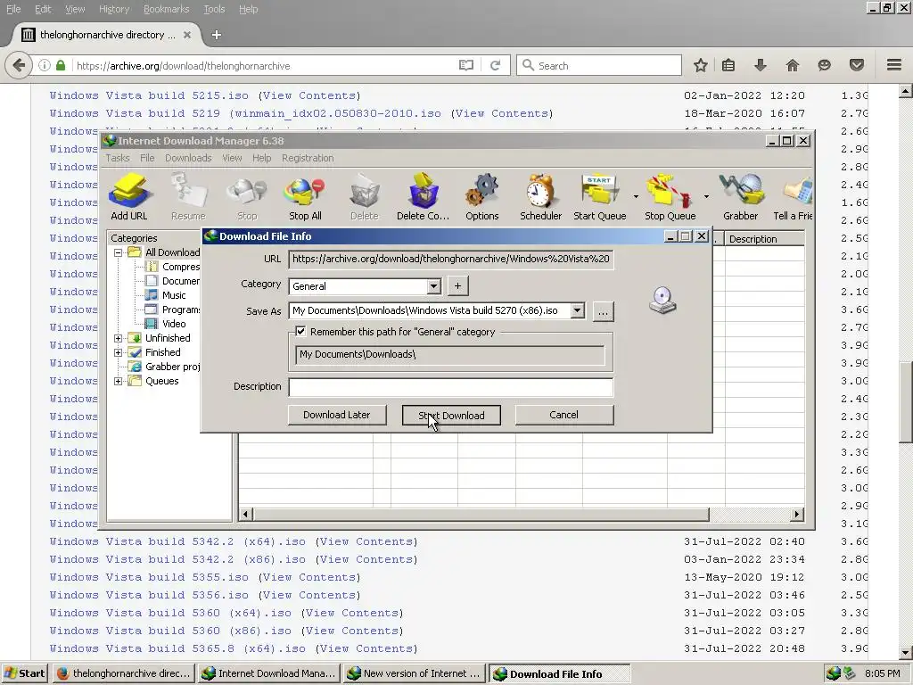This screenshot has width=913, height=685.
Task: Open the IDM Tasks menu
Action: point(118,158)
